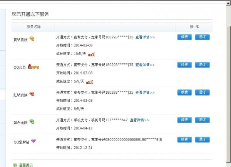
Task: Click the 开始时间：2012-12-21 text
Action: pyautogui.click(x=74, y=148)
